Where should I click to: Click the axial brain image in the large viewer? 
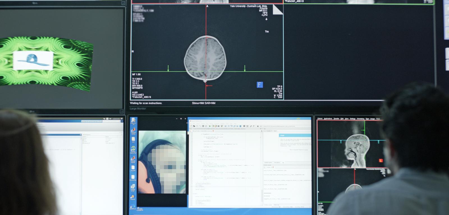click(205, 58)
